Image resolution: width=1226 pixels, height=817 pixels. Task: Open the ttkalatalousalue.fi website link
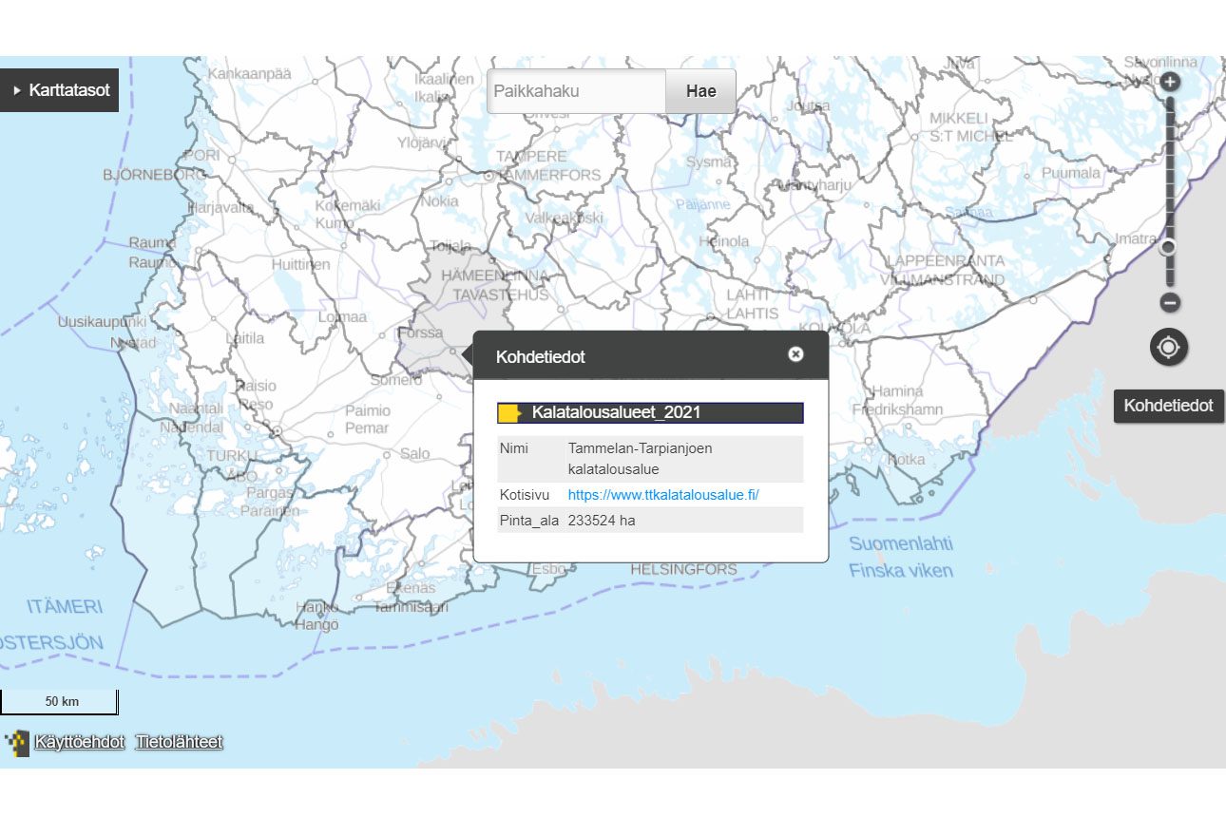[x=663, y=495]
